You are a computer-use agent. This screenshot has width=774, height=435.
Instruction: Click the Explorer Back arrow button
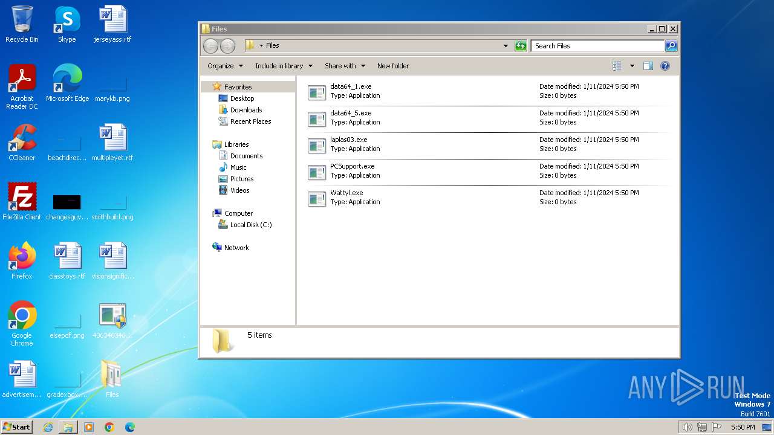(x=210, y=46)
